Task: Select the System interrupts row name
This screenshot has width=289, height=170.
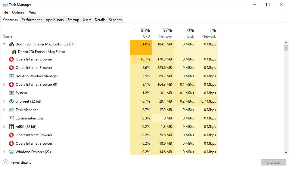Action: pyautogui.click(x=30, y=118)
